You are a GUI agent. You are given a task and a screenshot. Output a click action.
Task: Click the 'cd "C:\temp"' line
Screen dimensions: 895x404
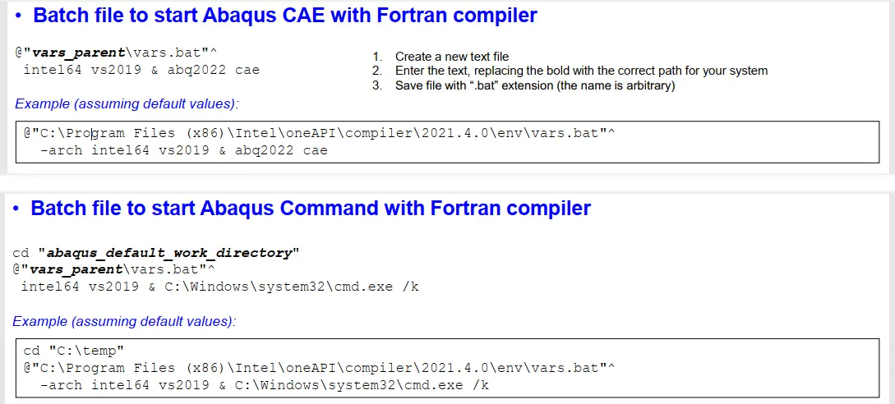pyautogui.click(x=74, y=351)
